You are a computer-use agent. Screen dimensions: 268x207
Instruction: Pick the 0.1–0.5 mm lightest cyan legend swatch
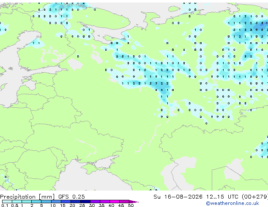click(x=7, y=202)
